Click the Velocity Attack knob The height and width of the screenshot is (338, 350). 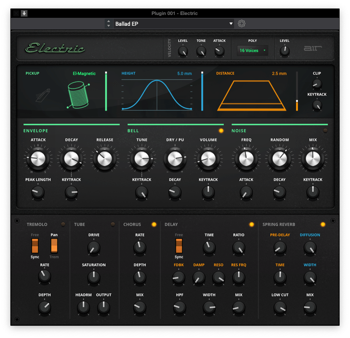click(x=219, y=51)
